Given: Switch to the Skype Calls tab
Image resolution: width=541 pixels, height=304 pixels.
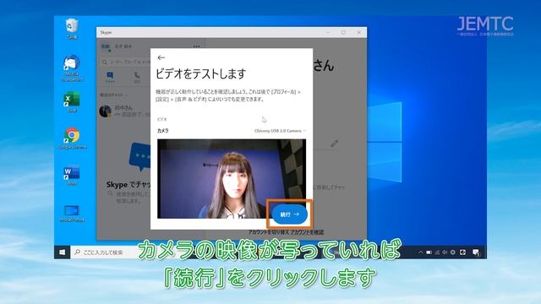Looking at the screenshot, I should click(137, 77).
